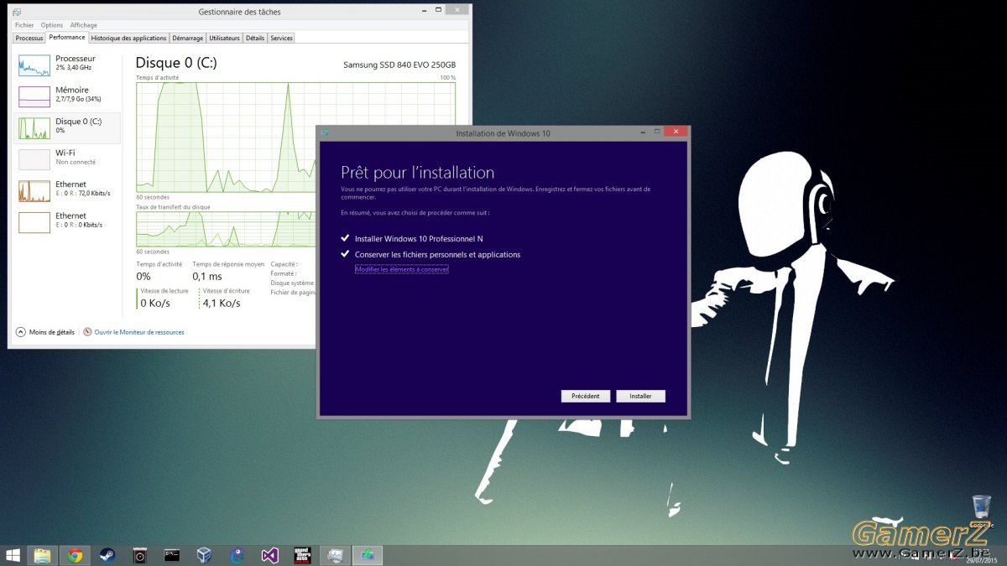Maximize the Task Manager window
This screenshot has width=1007, height=566.
pyautogui.click(x=437, y=11)
